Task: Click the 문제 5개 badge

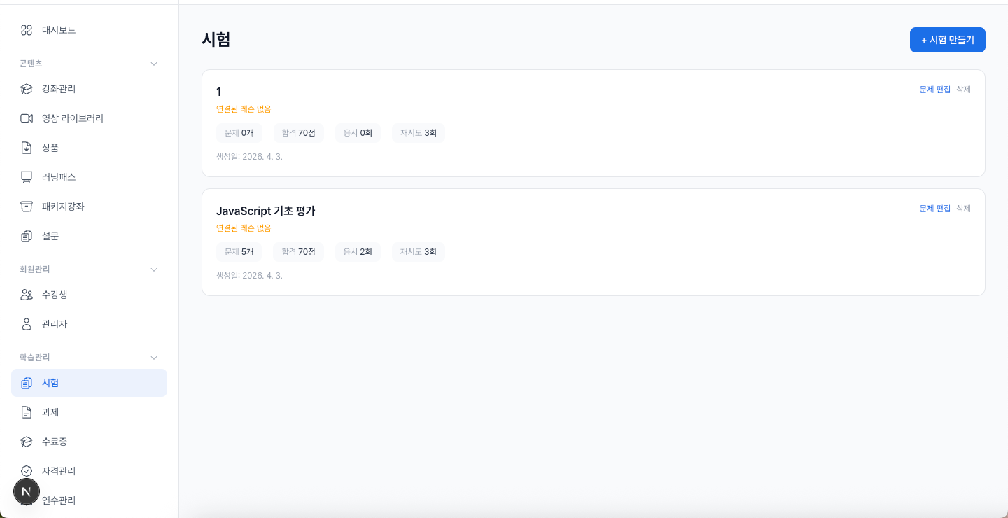Action: pos(239,251)
